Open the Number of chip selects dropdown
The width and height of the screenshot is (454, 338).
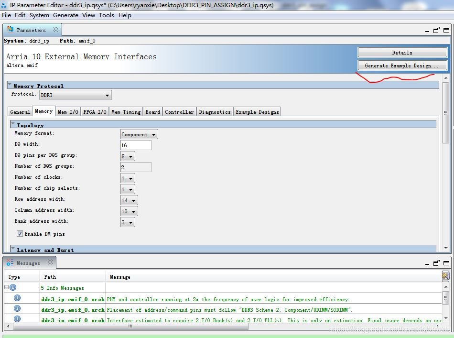click(128, 189)
